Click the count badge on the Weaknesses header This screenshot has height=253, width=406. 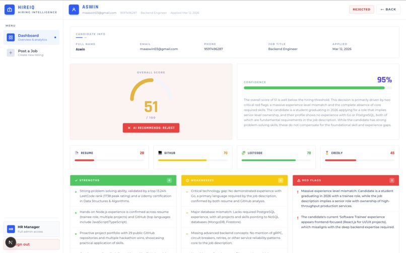pos(281,180)
